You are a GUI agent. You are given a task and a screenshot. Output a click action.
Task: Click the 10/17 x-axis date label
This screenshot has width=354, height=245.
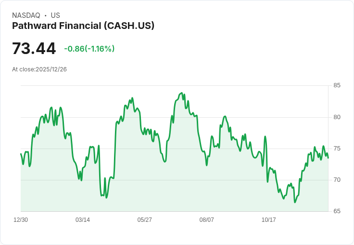coord(268,219)
